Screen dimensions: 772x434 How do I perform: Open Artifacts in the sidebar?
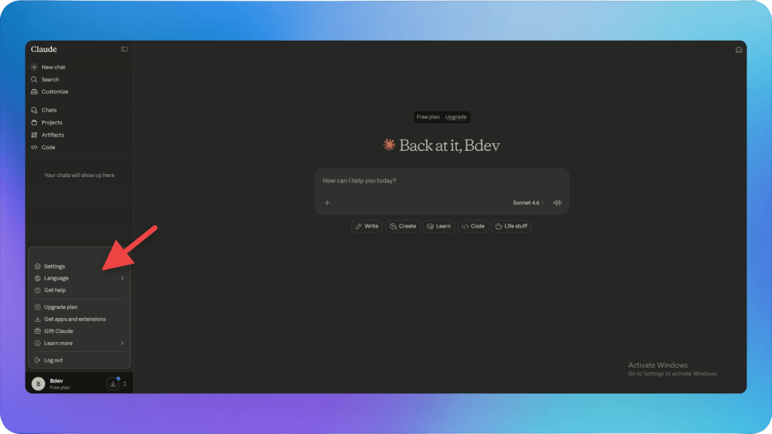coord(47,135)
